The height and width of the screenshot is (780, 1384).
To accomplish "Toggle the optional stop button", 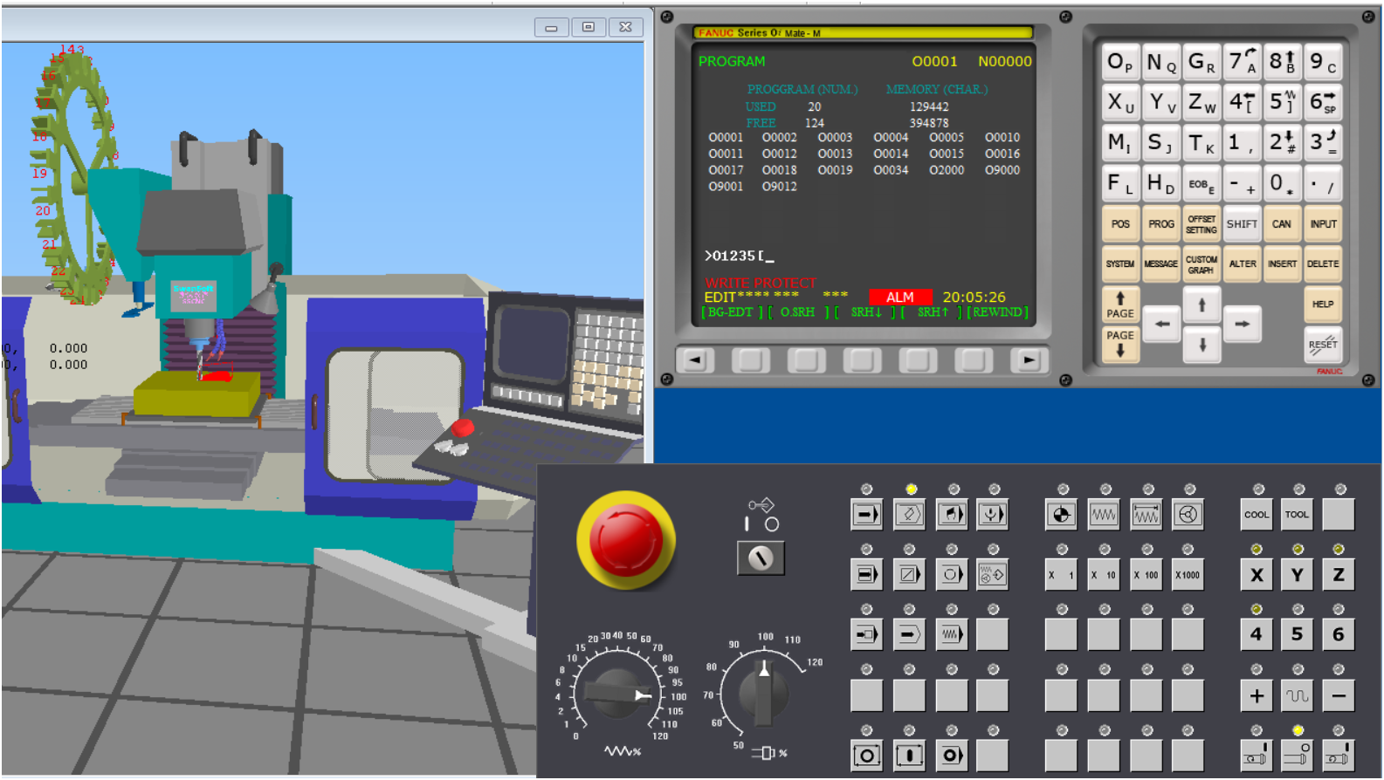I will point(952,574).
